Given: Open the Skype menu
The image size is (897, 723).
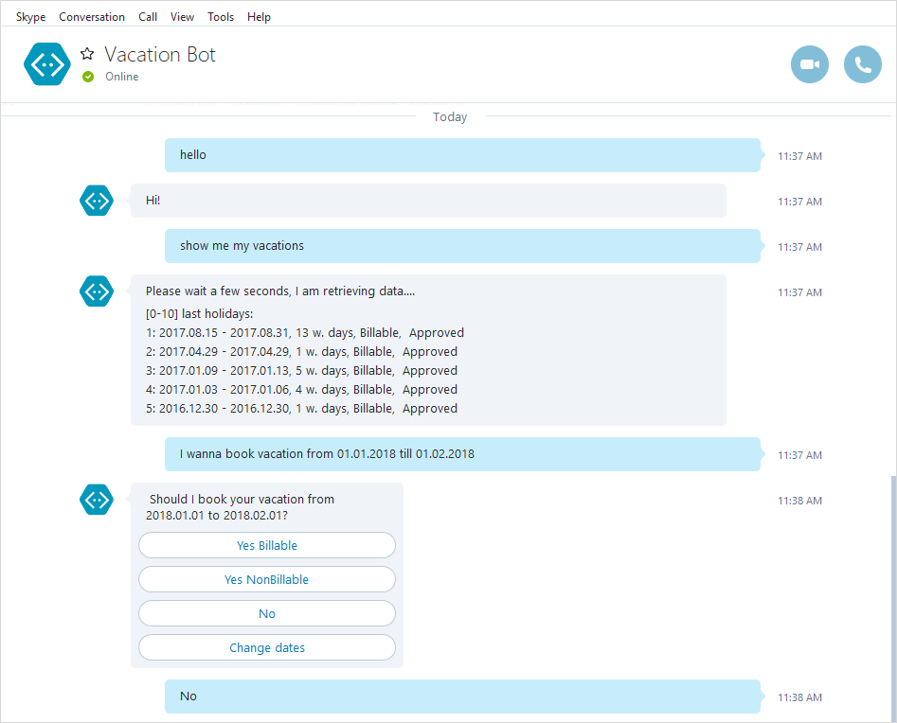Looking at the screenshot, I should pos(29,16).
